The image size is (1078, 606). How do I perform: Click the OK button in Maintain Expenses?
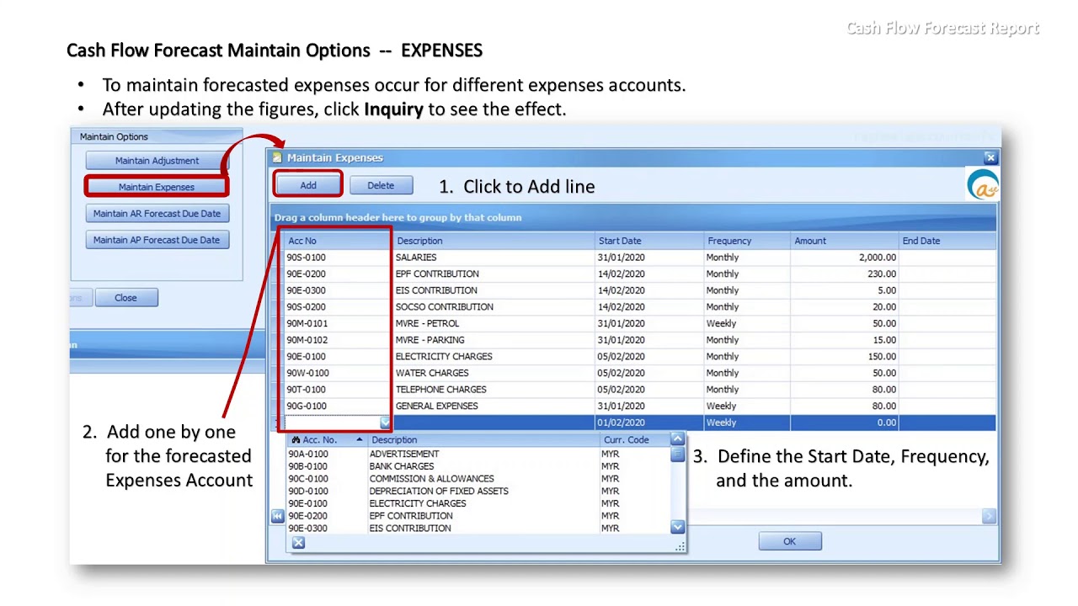[789, 541]
